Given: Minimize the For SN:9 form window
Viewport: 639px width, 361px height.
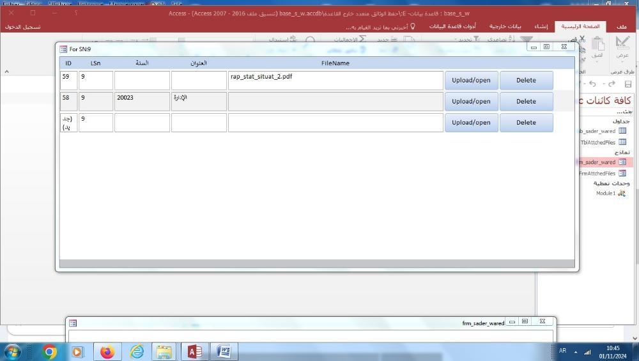Looking at the screenshot, I should [534, 47].
